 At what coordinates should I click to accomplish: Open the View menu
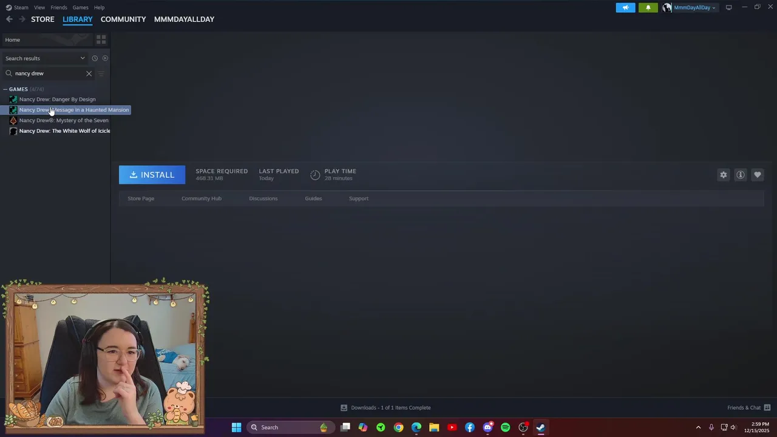39,7
